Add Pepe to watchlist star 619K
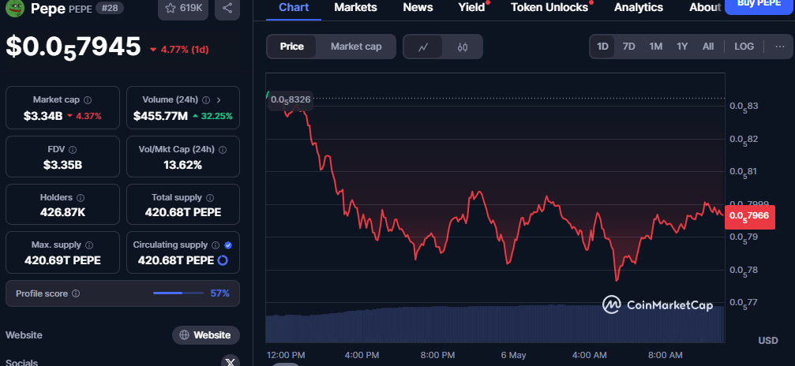This screenshot has width=795, height=366. click(x=183, y=8)
